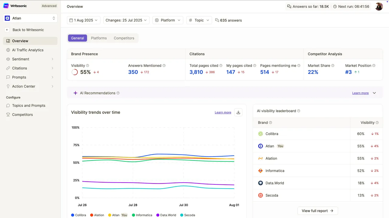Open the Changes: 25 Jul 2025 dropdown
The image size is (389, 218).
click(x=126, y=20)
